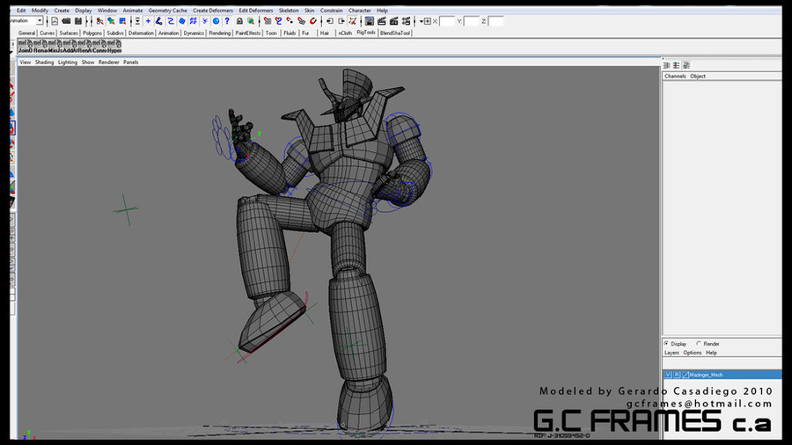Viewport: 792px width, 445px height.
Task: Select the Render layer radio button
Action: tap(699, 344)
